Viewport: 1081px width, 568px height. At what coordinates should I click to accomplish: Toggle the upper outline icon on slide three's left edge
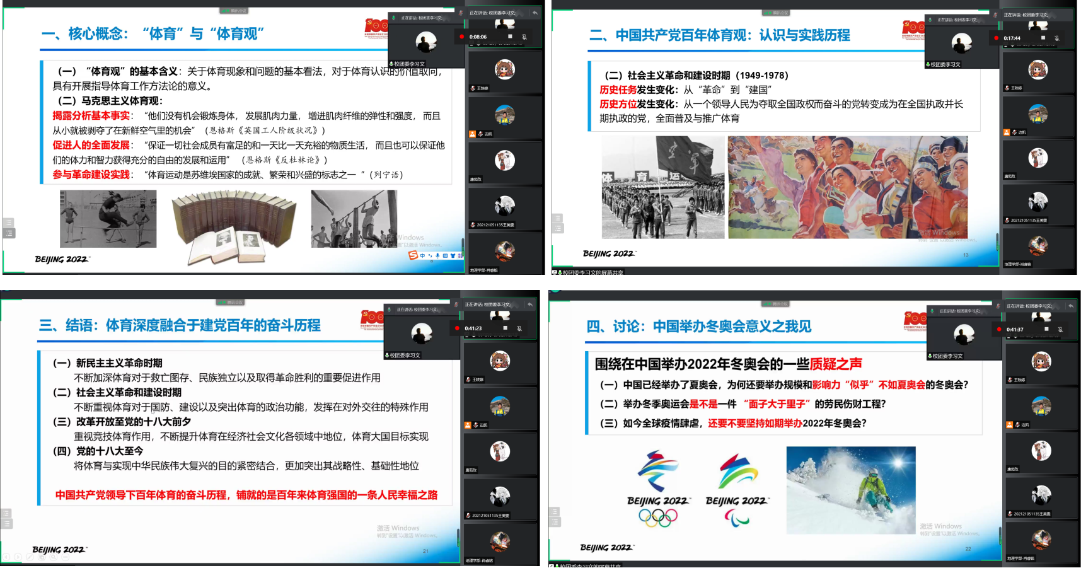[x=6, y=513]
